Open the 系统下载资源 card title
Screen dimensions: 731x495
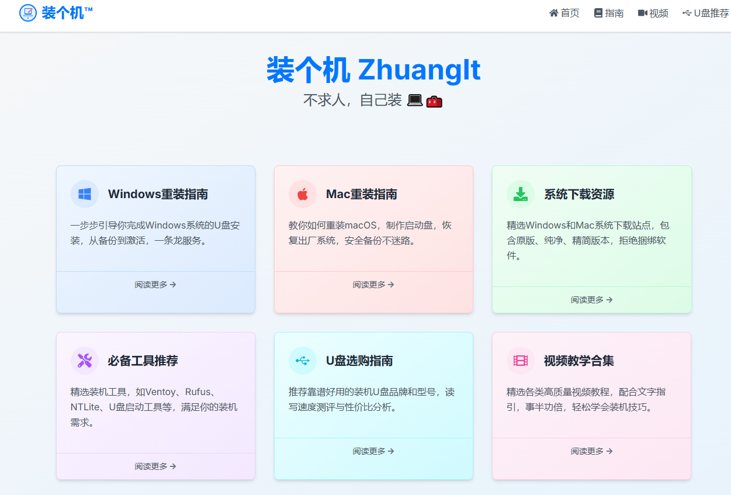pos(579,194)
